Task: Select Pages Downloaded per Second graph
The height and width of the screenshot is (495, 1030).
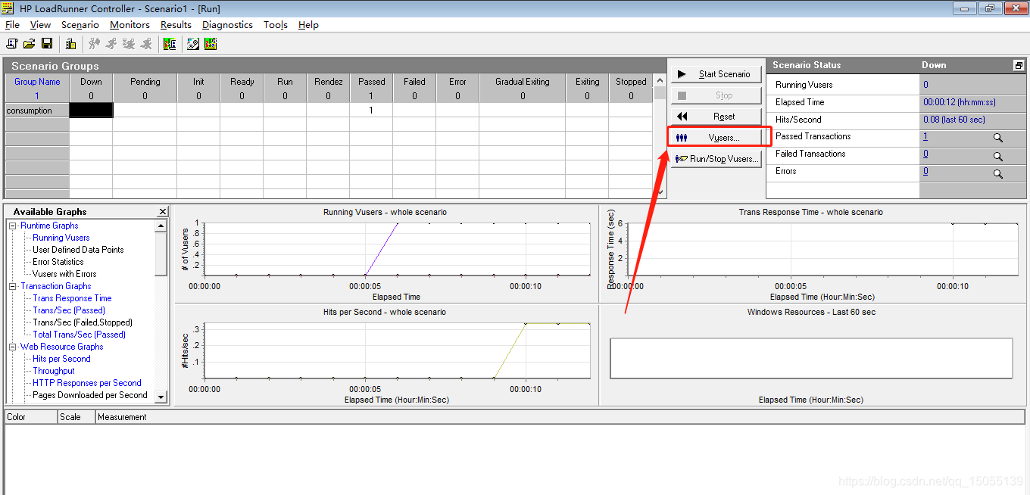Action: [x=90, y=395]
